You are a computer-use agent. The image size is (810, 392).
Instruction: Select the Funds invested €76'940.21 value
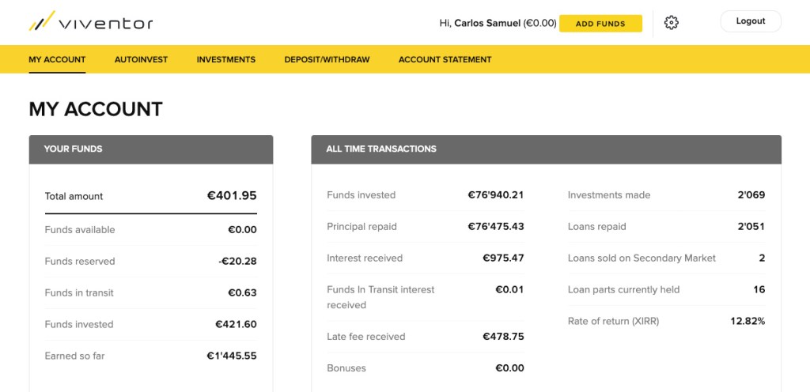click(496, 195)
